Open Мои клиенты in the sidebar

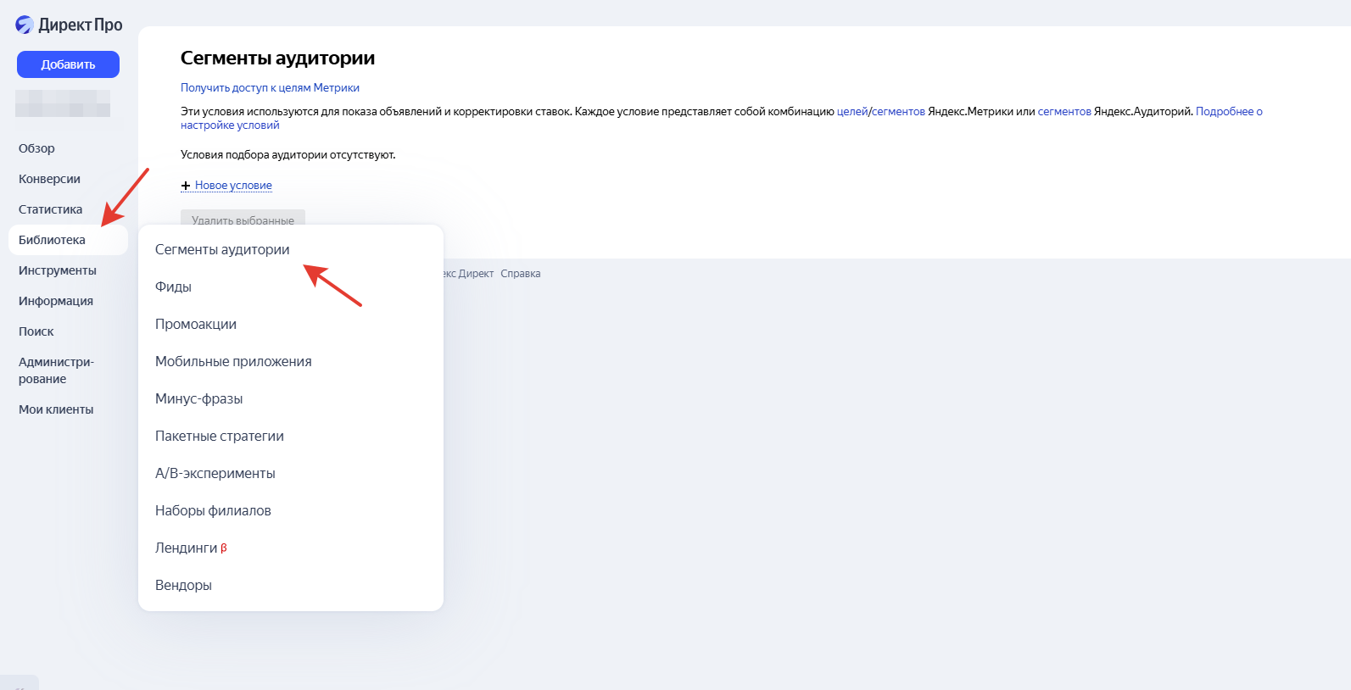click(x=56, y=409)
